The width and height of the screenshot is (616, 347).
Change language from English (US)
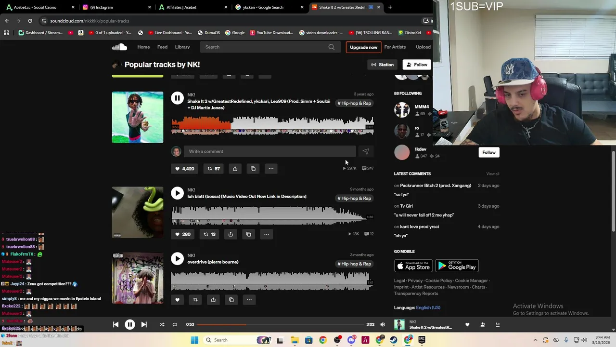click(x=428, y=307)
